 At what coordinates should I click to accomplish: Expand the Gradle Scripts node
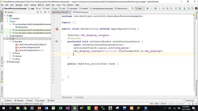pyautogui.click(x=4, y=62)
